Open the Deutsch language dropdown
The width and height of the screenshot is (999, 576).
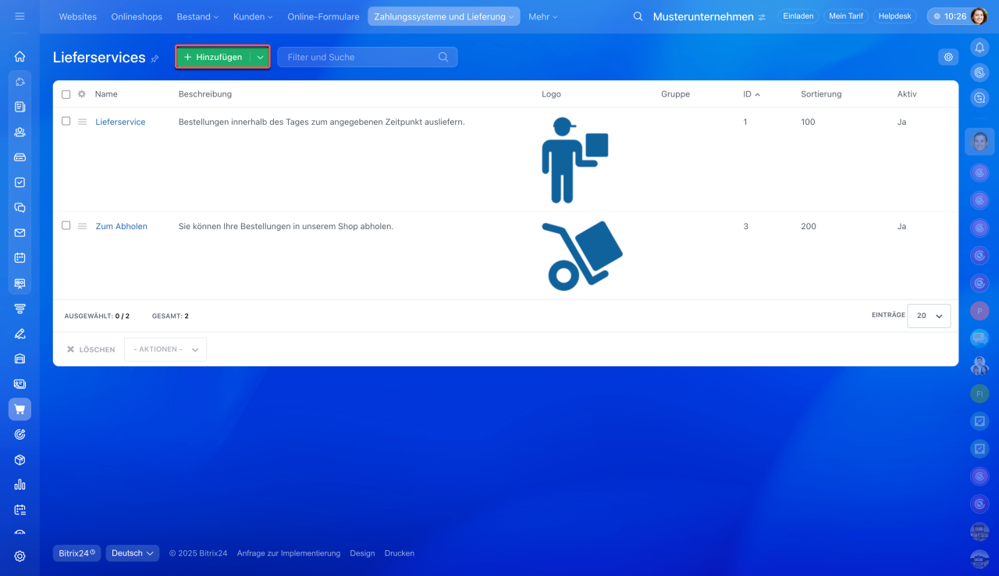[133, 553]
